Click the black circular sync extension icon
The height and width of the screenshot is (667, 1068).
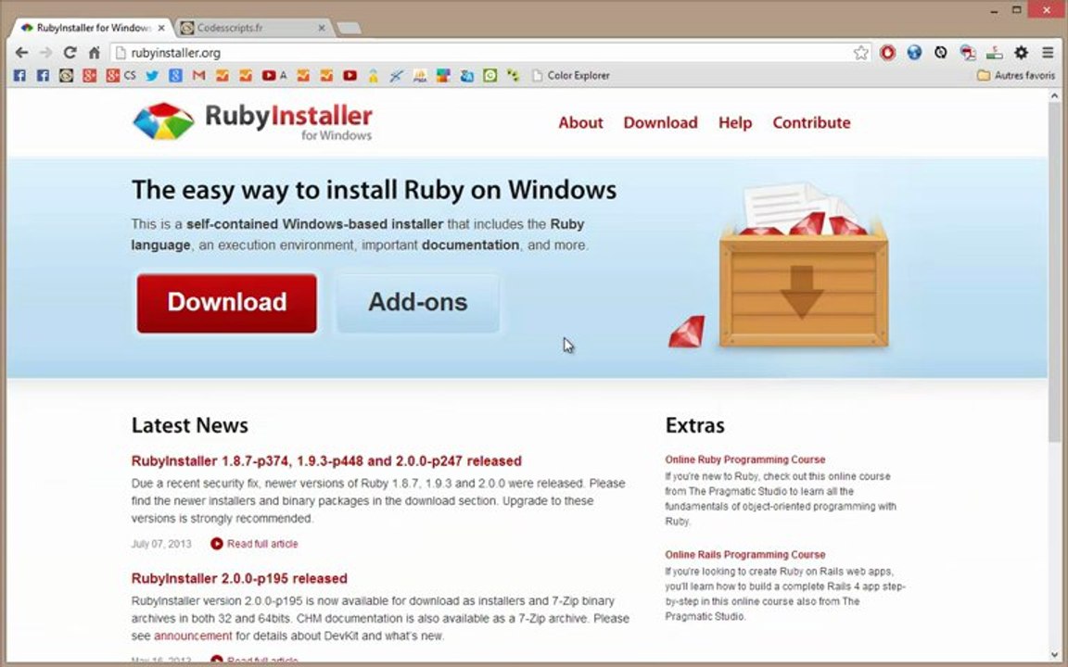click(941, 53)
